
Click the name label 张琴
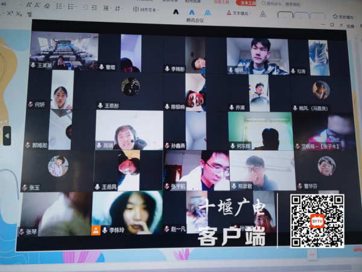click(x=31, y=232)
